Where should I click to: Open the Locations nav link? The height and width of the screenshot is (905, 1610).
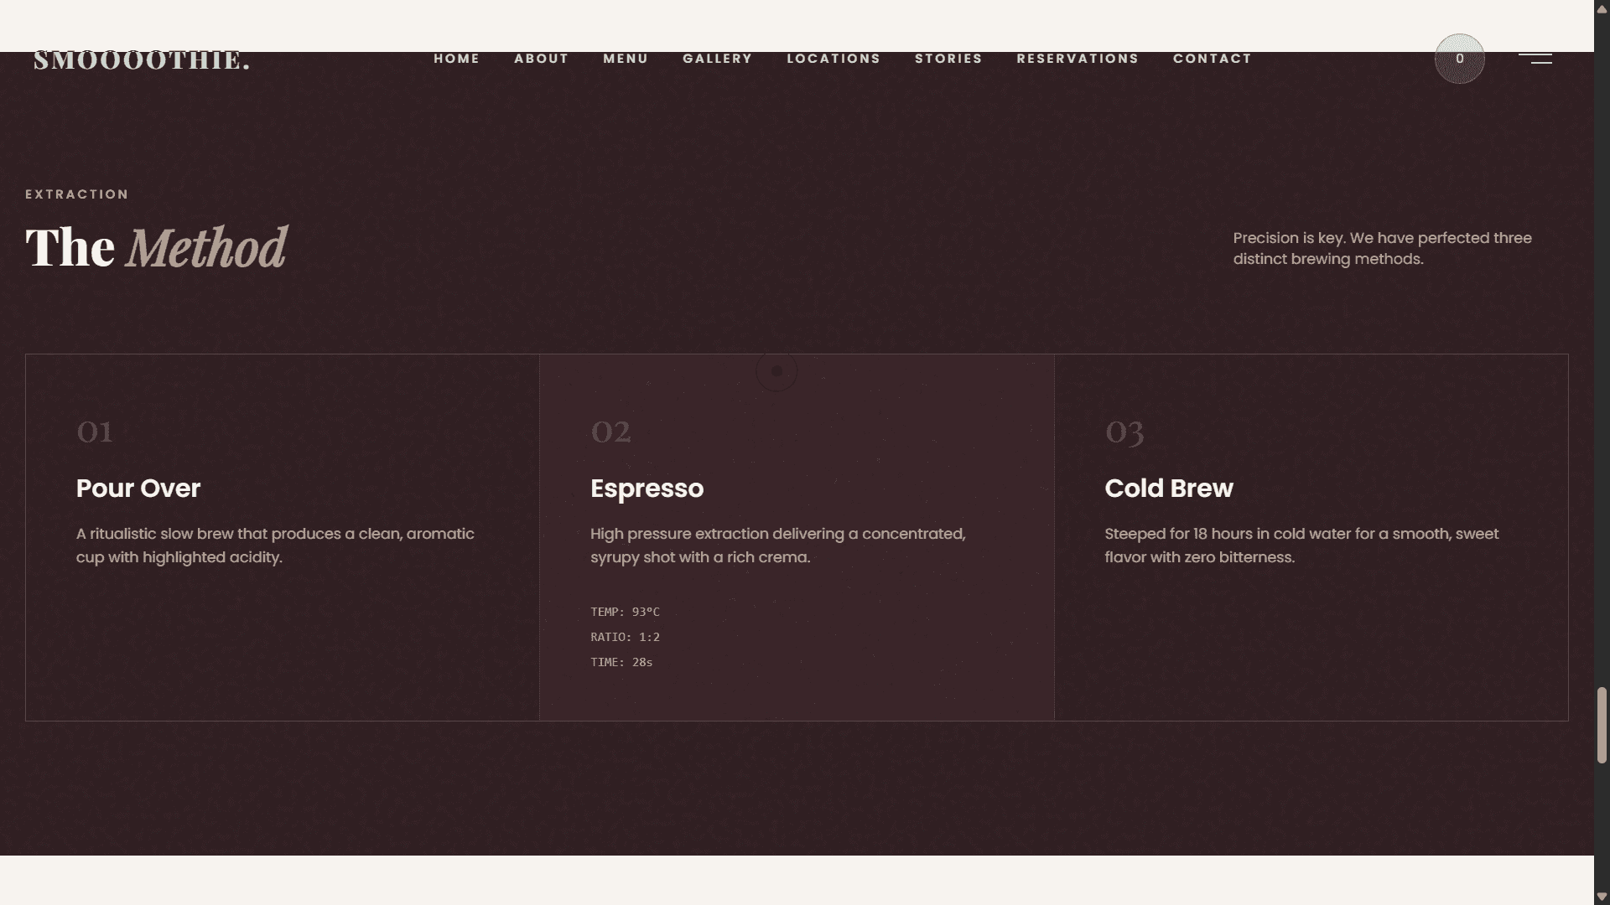[834, 59]
